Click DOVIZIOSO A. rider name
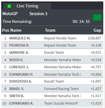 coord(20,81)
